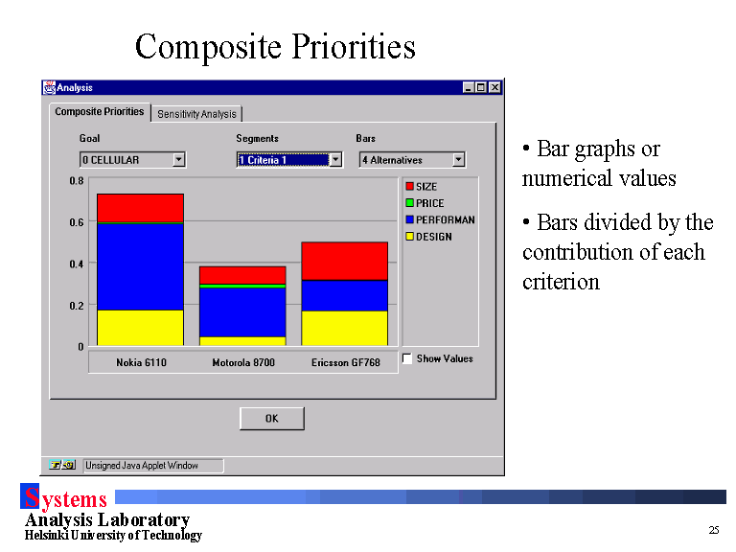The width and height of the screenshot is (736, 552).
Task: Maximize the Analysis window
Action: 481,87
